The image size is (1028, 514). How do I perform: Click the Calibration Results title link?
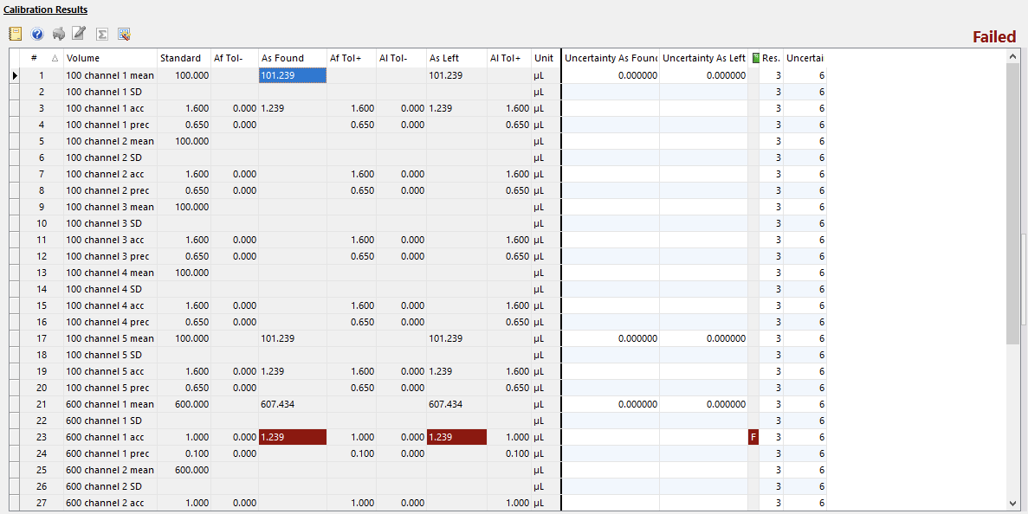[x=45, y=10]
